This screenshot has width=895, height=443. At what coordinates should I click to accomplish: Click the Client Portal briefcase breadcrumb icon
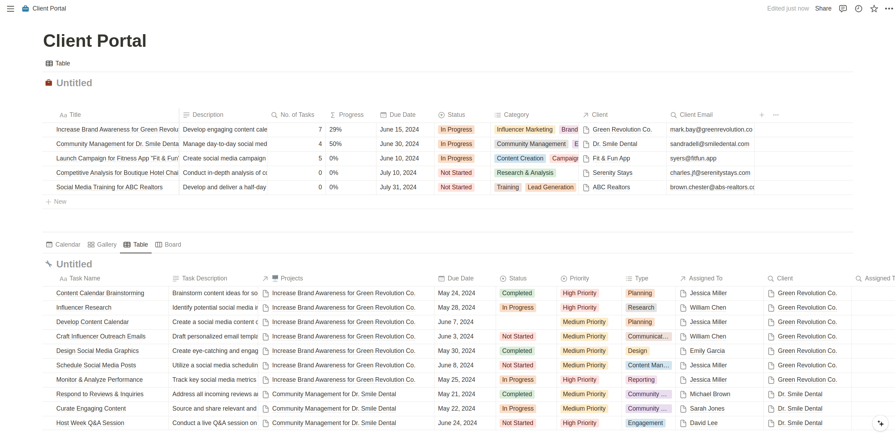(25, 8)
